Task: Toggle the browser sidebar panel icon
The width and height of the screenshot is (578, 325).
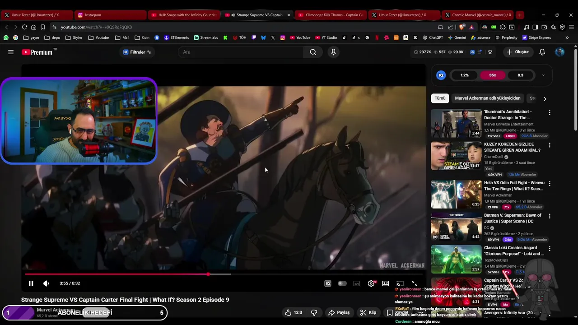Action: (x=535, y=27)
